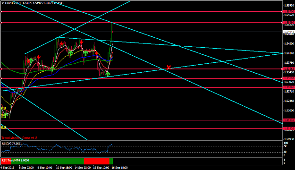
Task: Click the 4 Sep 2015 date label
Action: pyautogui.click(x=8, y=168)
